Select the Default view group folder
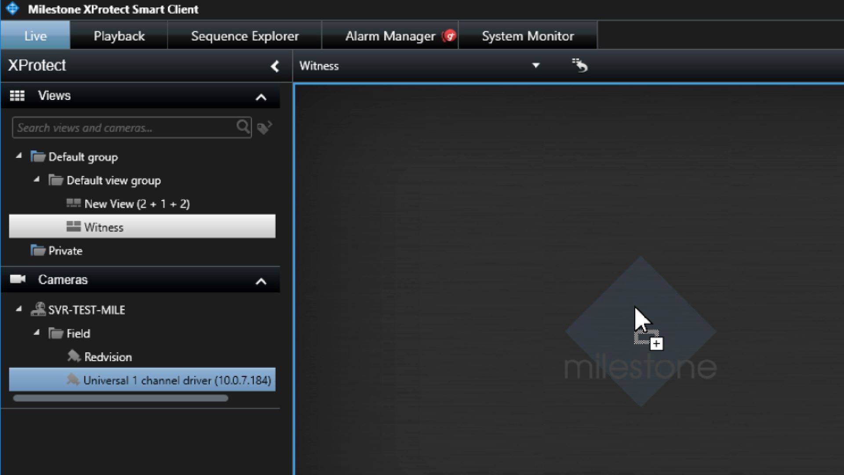This screenshot has width=844, height=475. (113, 180)
